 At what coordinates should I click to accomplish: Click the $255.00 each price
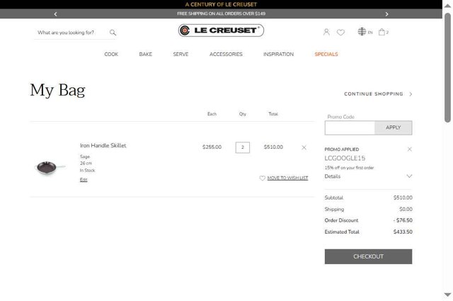tap(212, 147)
